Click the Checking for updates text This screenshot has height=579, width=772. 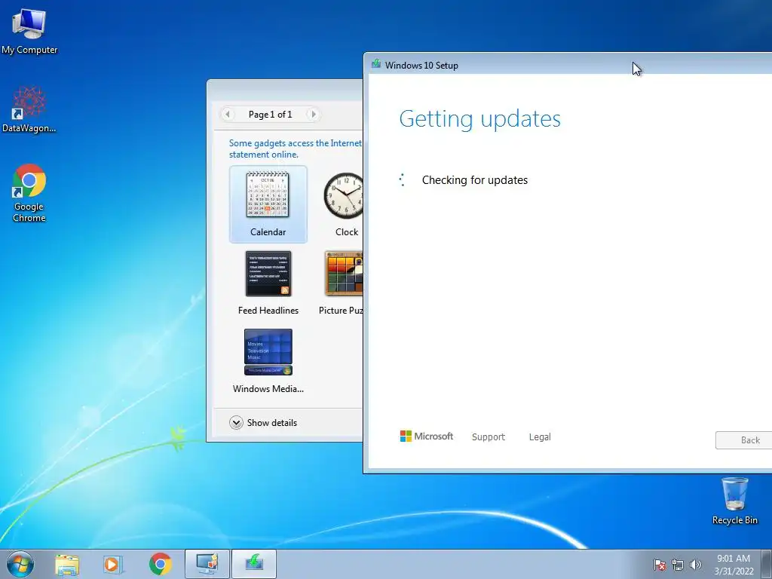click(475, 180)
